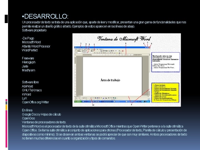200x150 pixels.
Task: Click the fill color bucket in the drawing toolbar
Action: [x=101, y=98]
